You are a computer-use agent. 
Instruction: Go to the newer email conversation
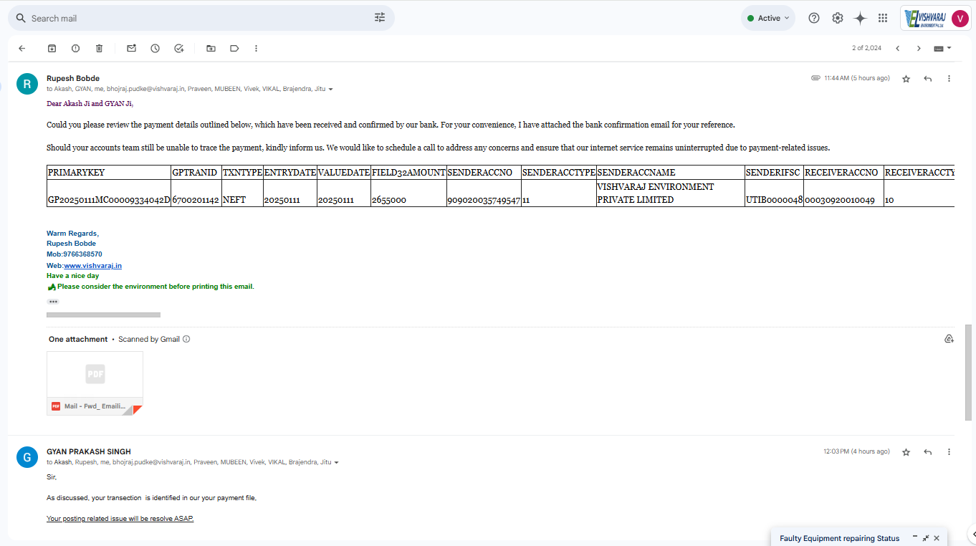897,49
